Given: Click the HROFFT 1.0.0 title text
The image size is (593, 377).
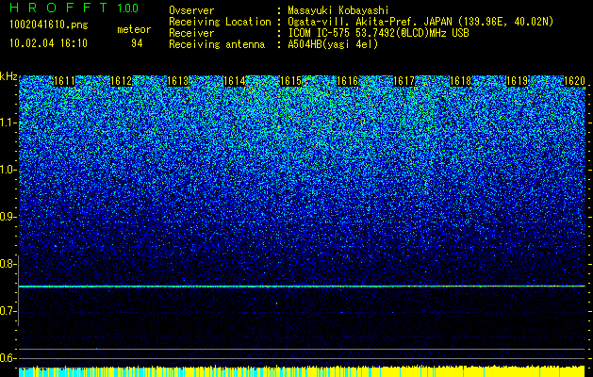Looking at the screenshot, I should pyautogui.click(x=74, y=8).
